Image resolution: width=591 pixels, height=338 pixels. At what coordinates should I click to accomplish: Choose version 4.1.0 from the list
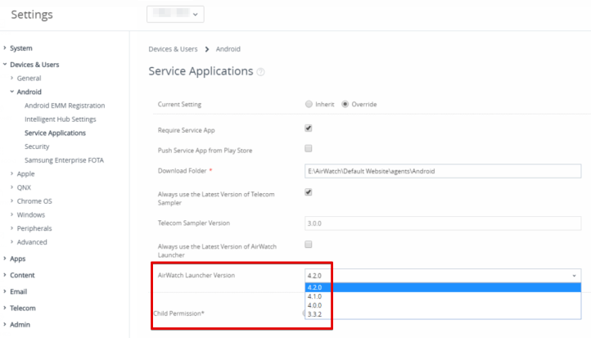(x=314, y=296)
